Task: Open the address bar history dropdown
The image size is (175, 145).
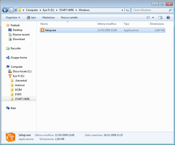Action: (122, 10)
